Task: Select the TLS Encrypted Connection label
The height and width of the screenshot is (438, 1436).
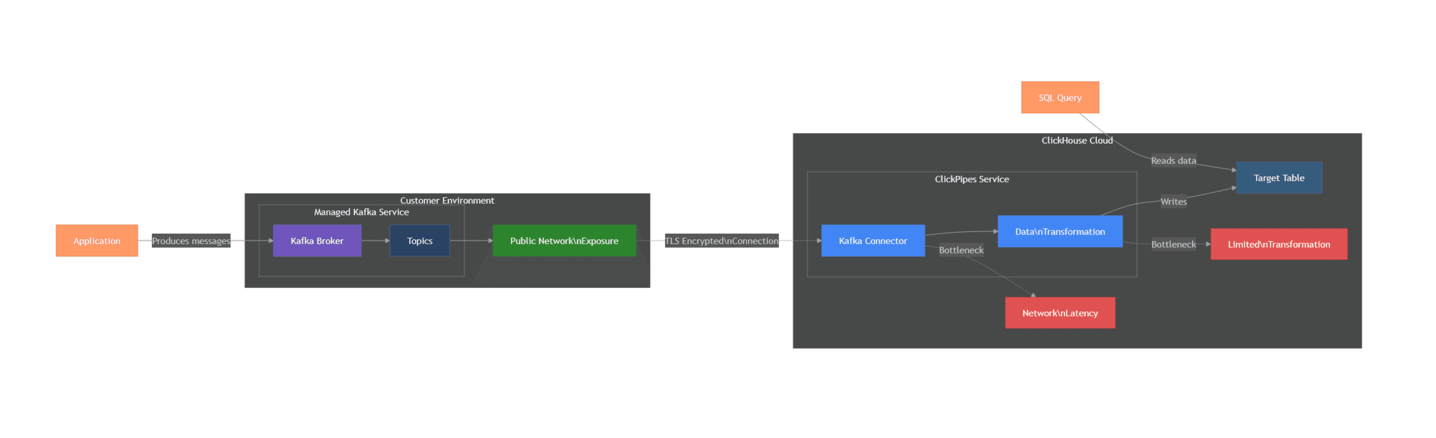Action: coord(722,240)
